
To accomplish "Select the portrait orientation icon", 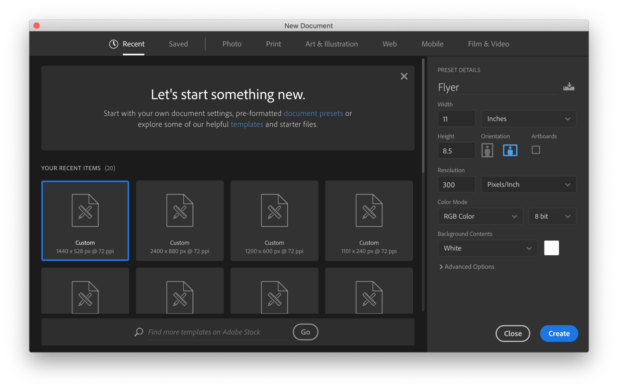I will 487,150.
